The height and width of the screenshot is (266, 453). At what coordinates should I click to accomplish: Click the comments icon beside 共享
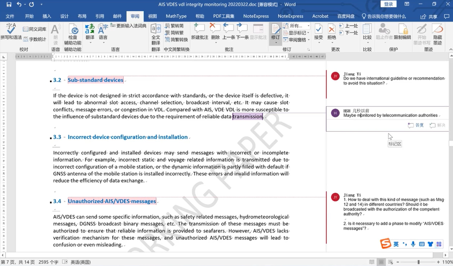click(446, 17)
